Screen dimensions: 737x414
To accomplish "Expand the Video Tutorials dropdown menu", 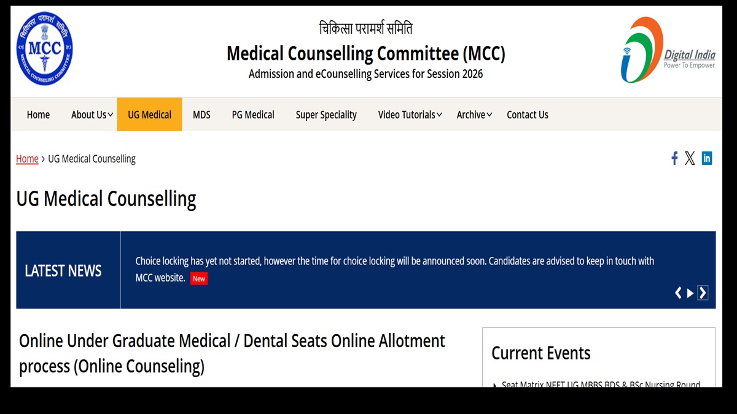I will click(x=410, y=115).
